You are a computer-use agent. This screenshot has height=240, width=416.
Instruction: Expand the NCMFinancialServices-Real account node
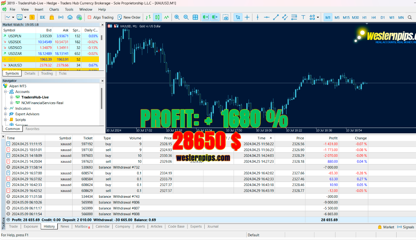[11, 103]
